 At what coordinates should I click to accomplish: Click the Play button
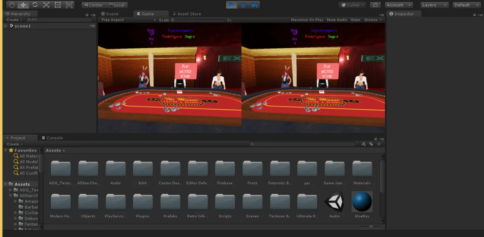pyautogui.click(x=231, y=5)
